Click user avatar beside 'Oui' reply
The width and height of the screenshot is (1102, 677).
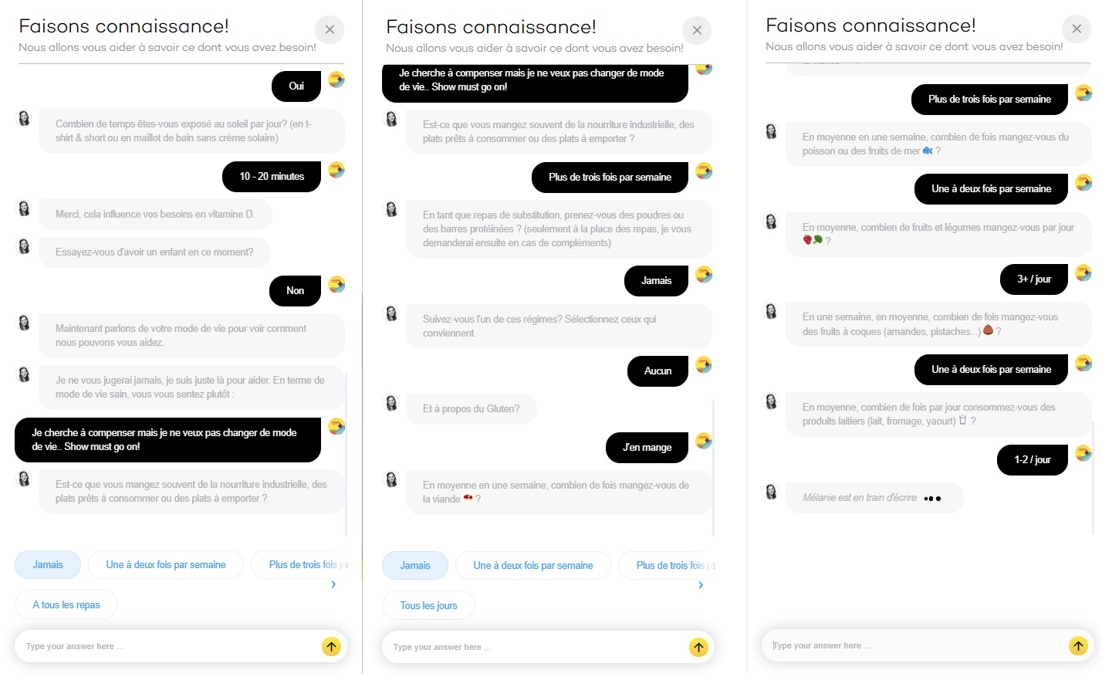click(x=336, y=80)
